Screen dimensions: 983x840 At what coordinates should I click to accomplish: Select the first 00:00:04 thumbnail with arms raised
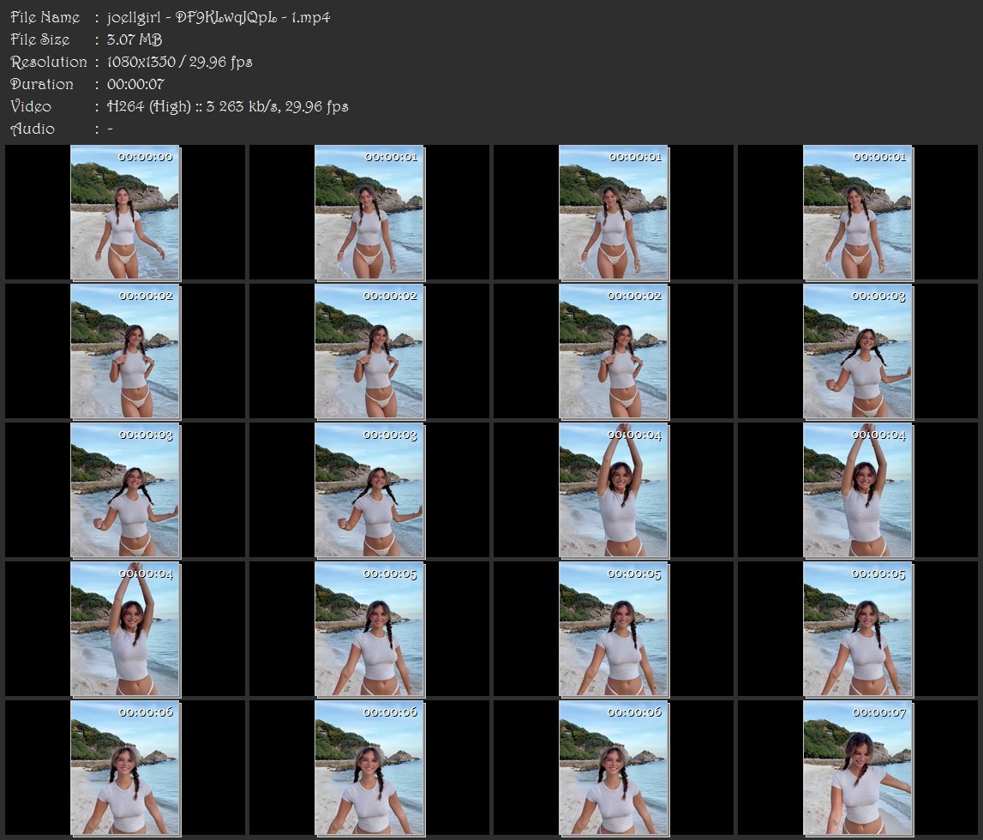[x=614, y=490]
